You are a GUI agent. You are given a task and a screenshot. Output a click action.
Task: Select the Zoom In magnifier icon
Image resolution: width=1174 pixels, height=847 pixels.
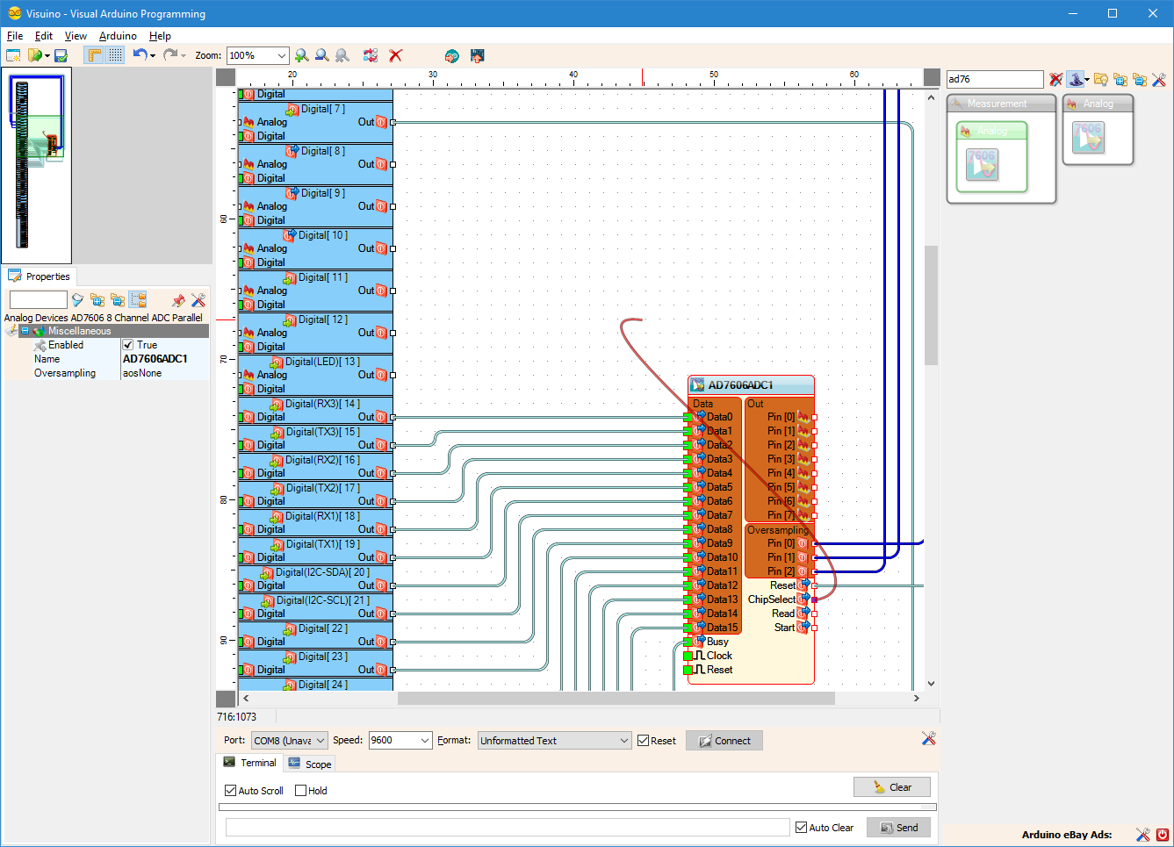tap(301, 55)
